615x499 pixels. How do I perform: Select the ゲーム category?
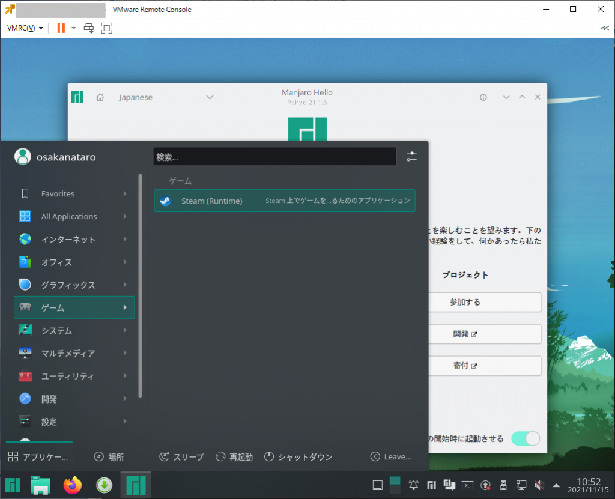[74, 307]
